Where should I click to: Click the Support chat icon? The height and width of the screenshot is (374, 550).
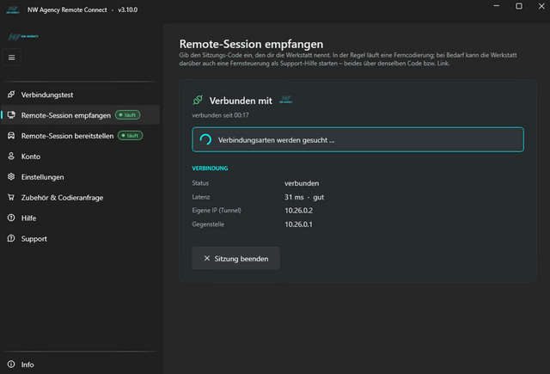(11, 238)
